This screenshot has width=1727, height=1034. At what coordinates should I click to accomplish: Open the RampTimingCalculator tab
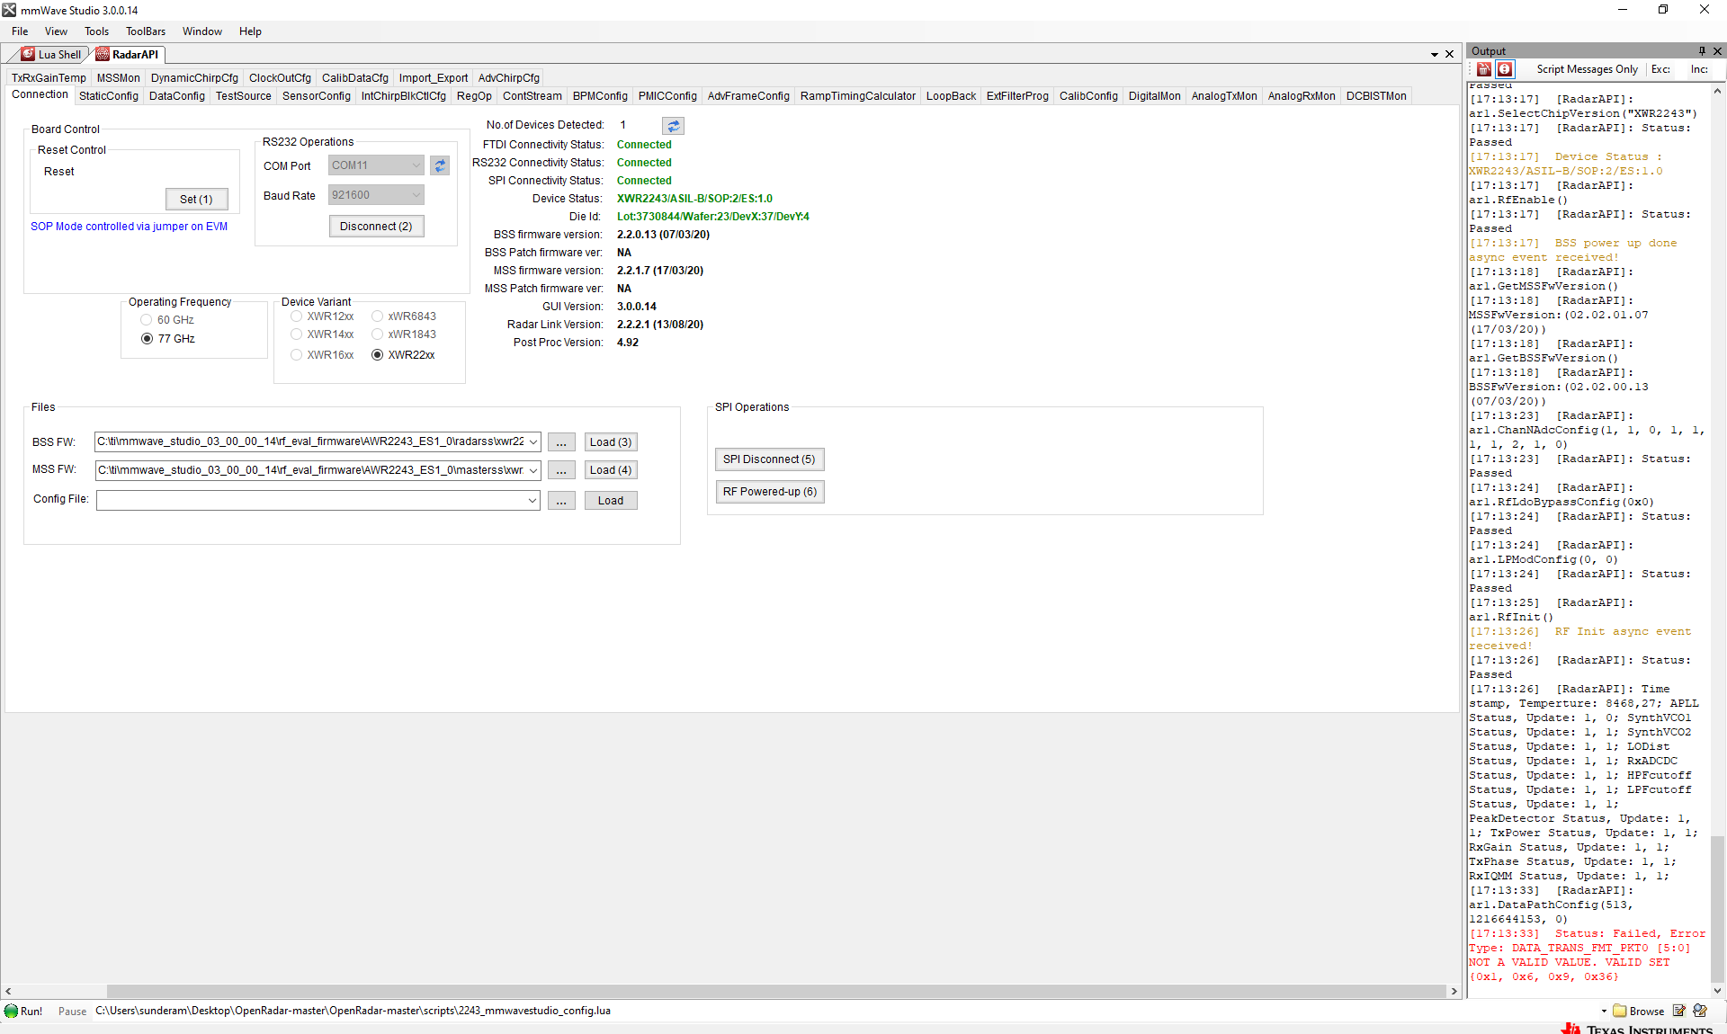(x=858, y=96)
